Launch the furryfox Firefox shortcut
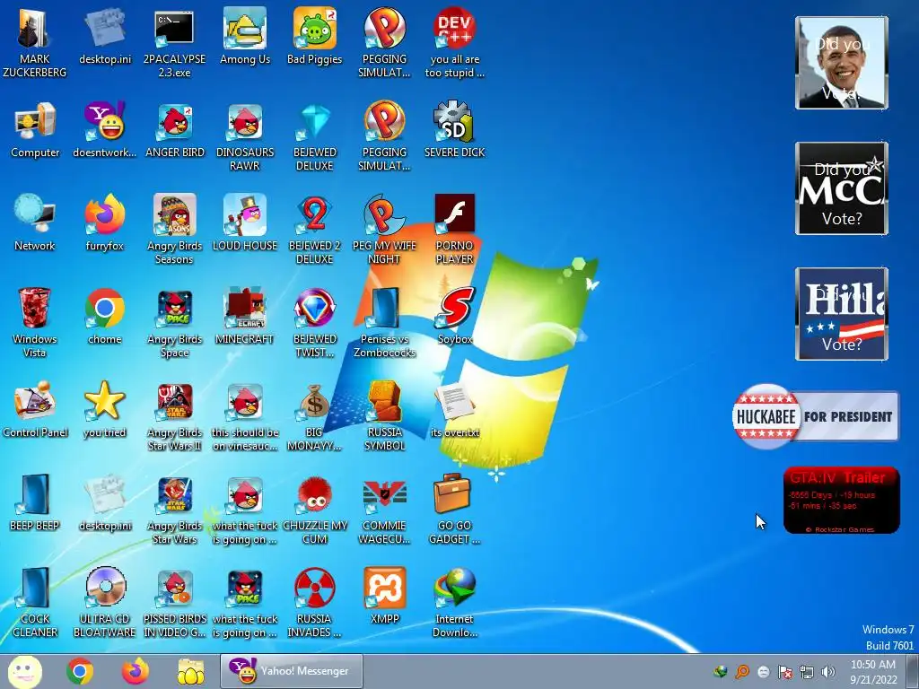 (104, 223)
